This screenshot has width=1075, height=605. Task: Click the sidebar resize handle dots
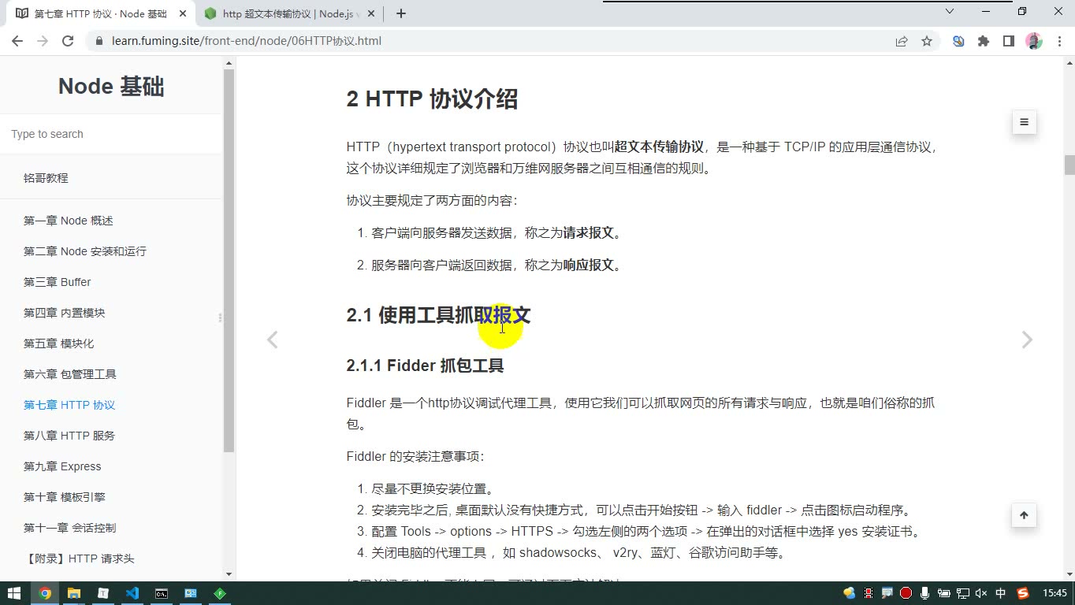click(x=220, y=317)
